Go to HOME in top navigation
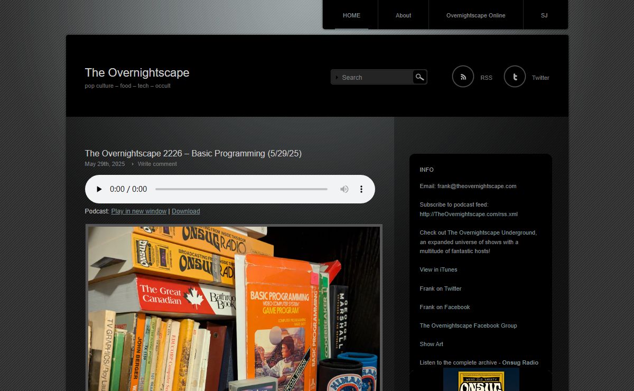This screenshot has height=391, width=634. [x=351, y=15]
